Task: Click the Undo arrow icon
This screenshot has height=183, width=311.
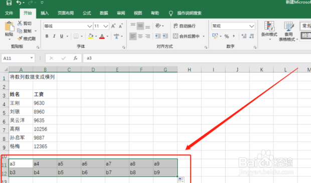Action: coord(19,3)
